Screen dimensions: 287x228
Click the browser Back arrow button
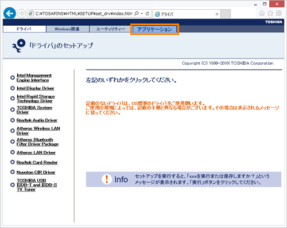pyautogui.click(x=10, y=13)
